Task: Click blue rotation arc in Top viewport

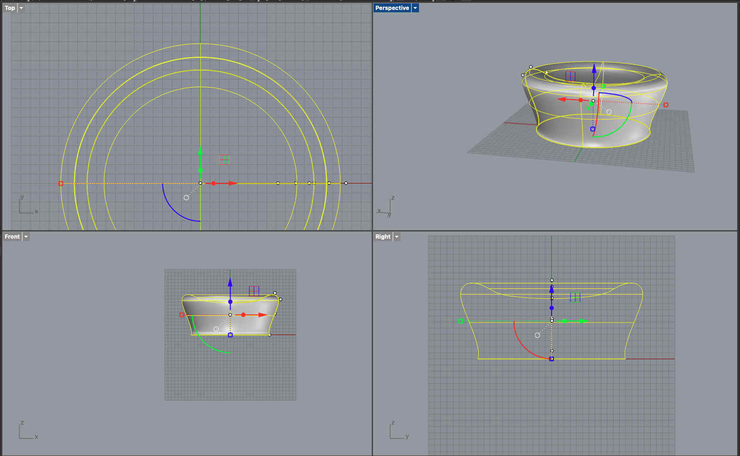Action: tap(174, 210)
